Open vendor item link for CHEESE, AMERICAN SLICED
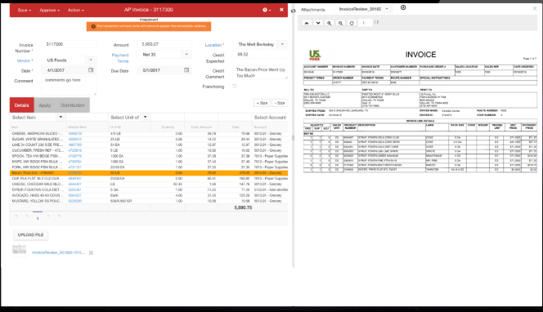Screen dimensions: 543x312 click(x=74, y=133)
